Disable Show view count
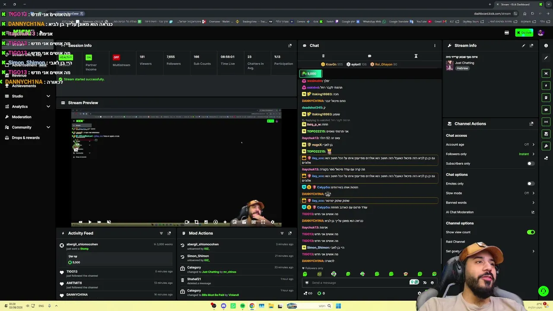The width and height of the screenshot is (553, 311). coord(531,232)
